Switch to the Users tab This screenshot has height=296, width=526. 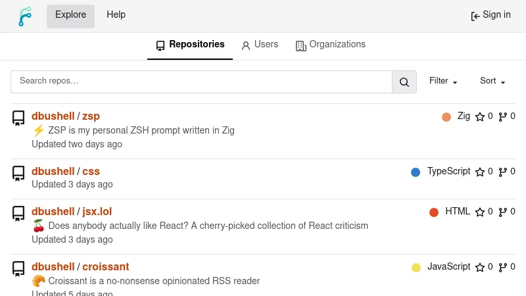click(260, 45)
